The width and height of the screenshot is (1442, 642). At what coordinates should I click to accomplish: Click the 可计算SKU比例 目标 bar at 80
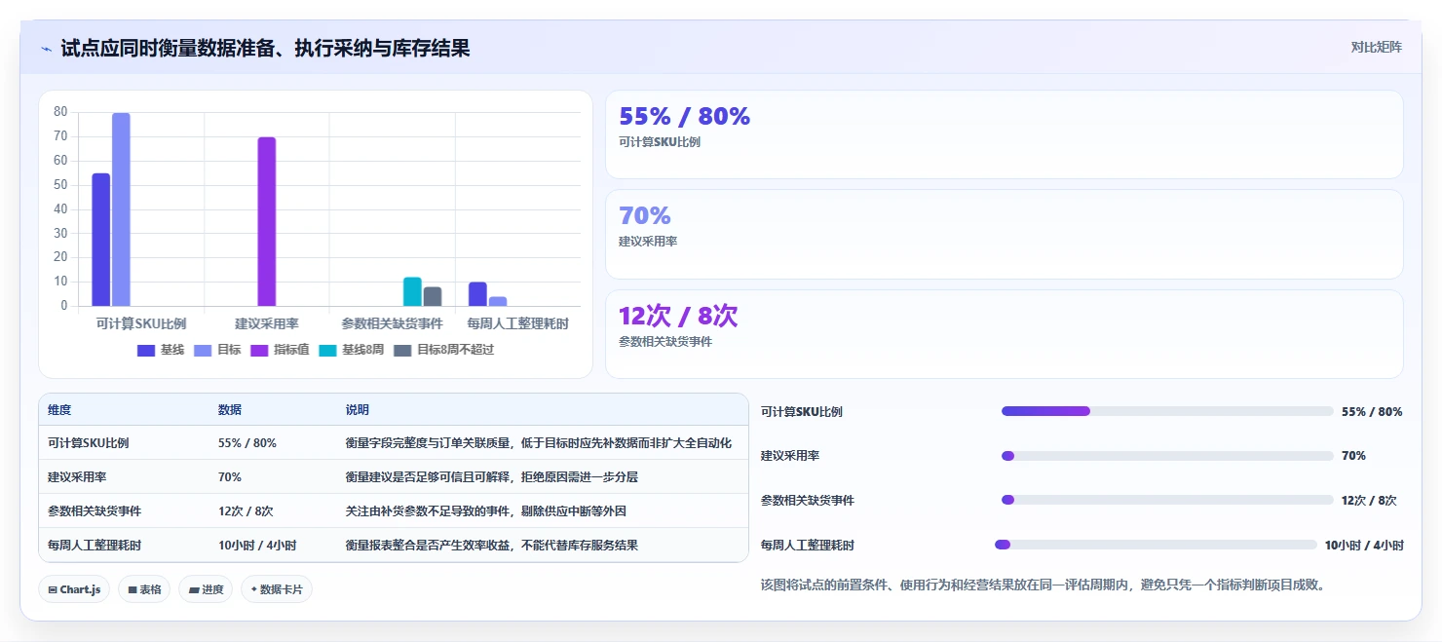pos(121,209)
